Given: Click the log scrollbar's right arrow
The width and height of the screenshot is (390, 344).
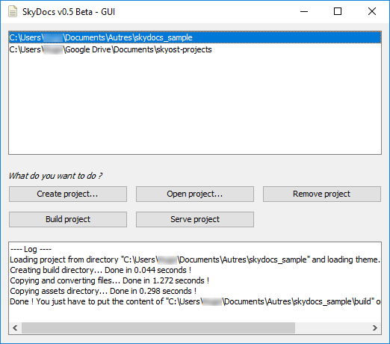Looking at the screenshot, I should (x=374, y=328).
